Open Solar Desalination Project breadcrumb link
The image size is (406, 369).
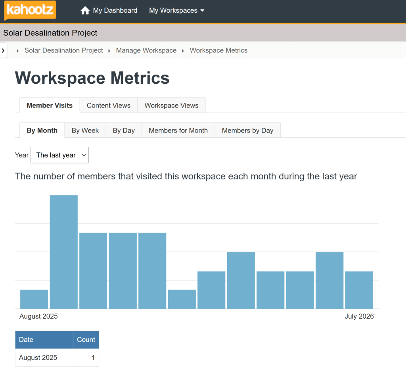[x=64, y=50]
